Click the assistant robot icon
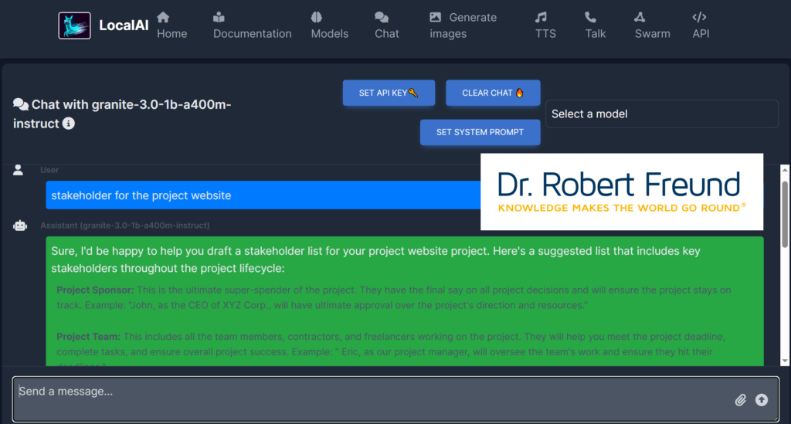 tap(19, 226)
